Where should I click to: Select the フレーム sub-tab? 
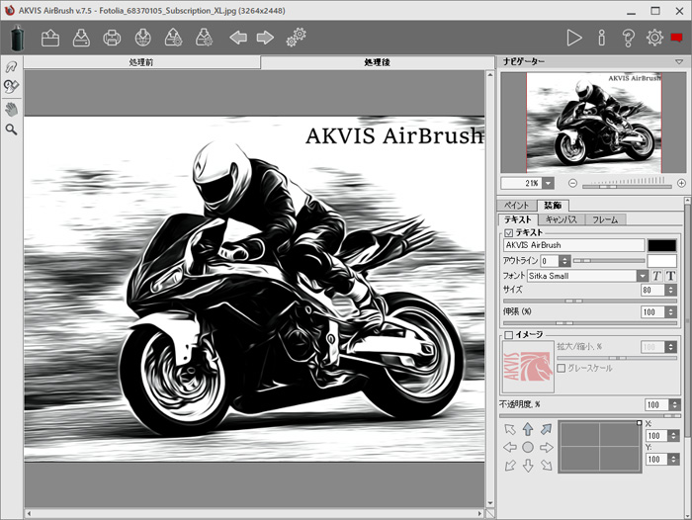click(605, 219)
